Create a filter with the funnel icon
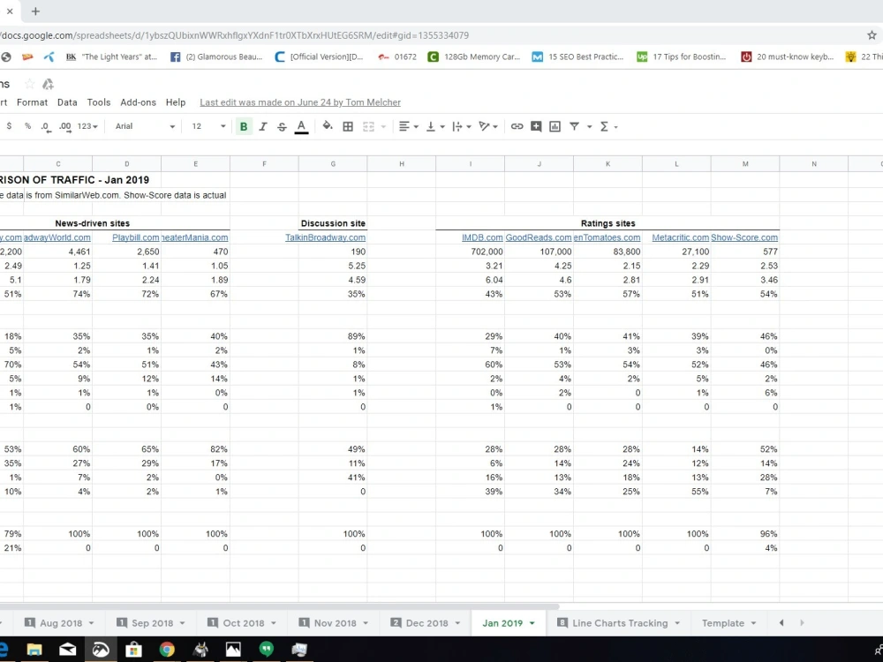Image resolution: width=883 pixels, height=662 pixels. click(575, 126)
